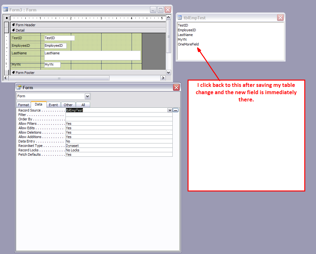Screen dimensions: 316x254
Task: Switch to the Other tab
Action: pyautogui.click(x=68, y=105)
